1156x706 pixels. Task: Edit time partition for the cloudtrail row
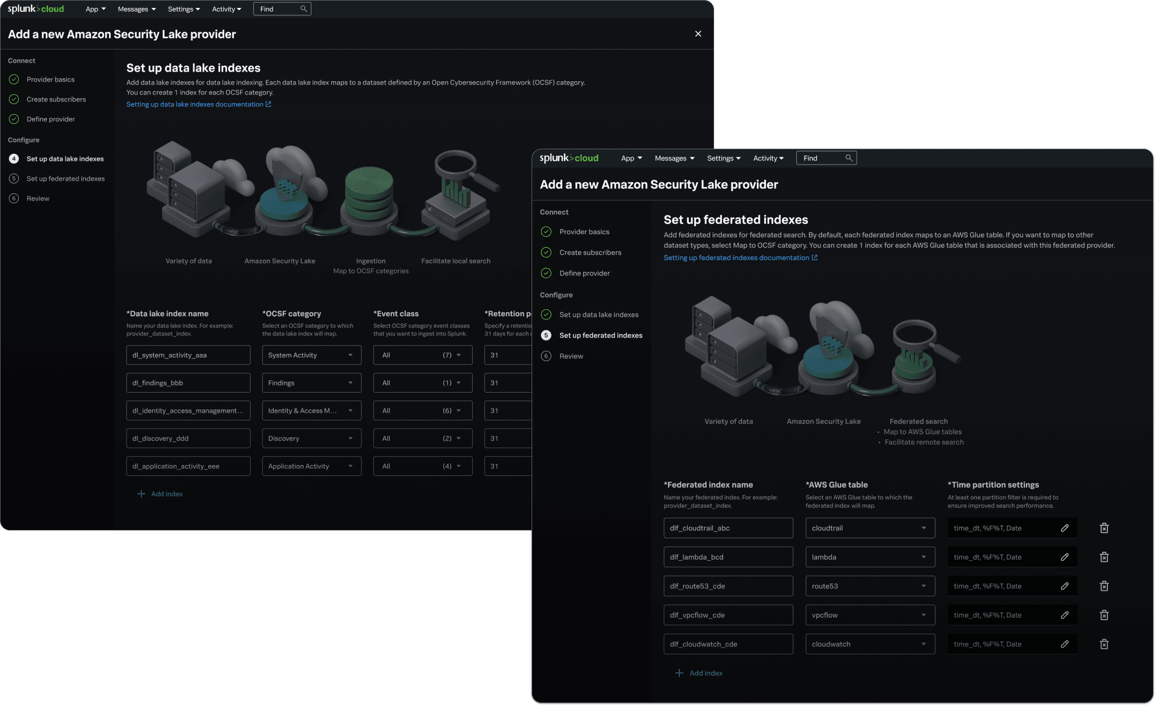coord(1064,528)
